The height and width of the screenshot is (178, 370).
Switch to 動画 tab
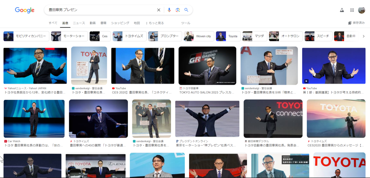(x=93, y=23)
